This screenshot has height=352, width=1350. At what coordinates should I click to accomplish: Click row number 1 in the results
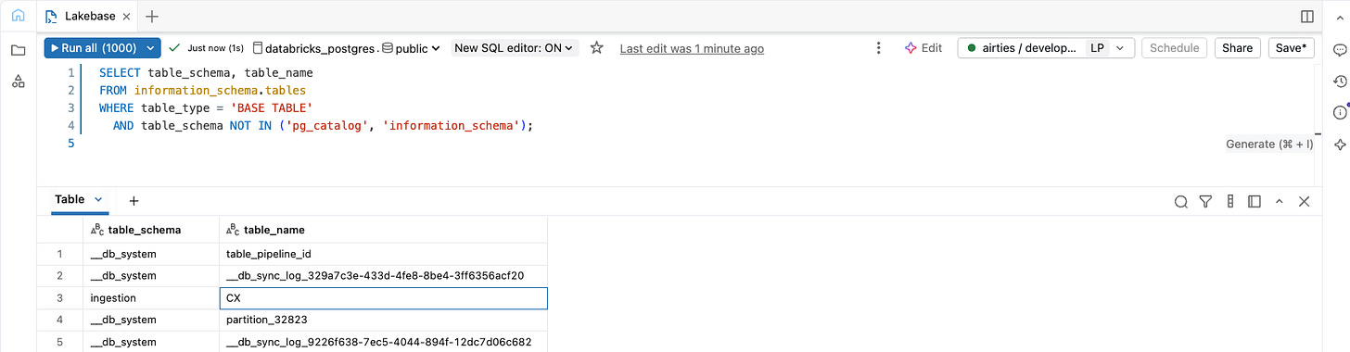point(60,254)
